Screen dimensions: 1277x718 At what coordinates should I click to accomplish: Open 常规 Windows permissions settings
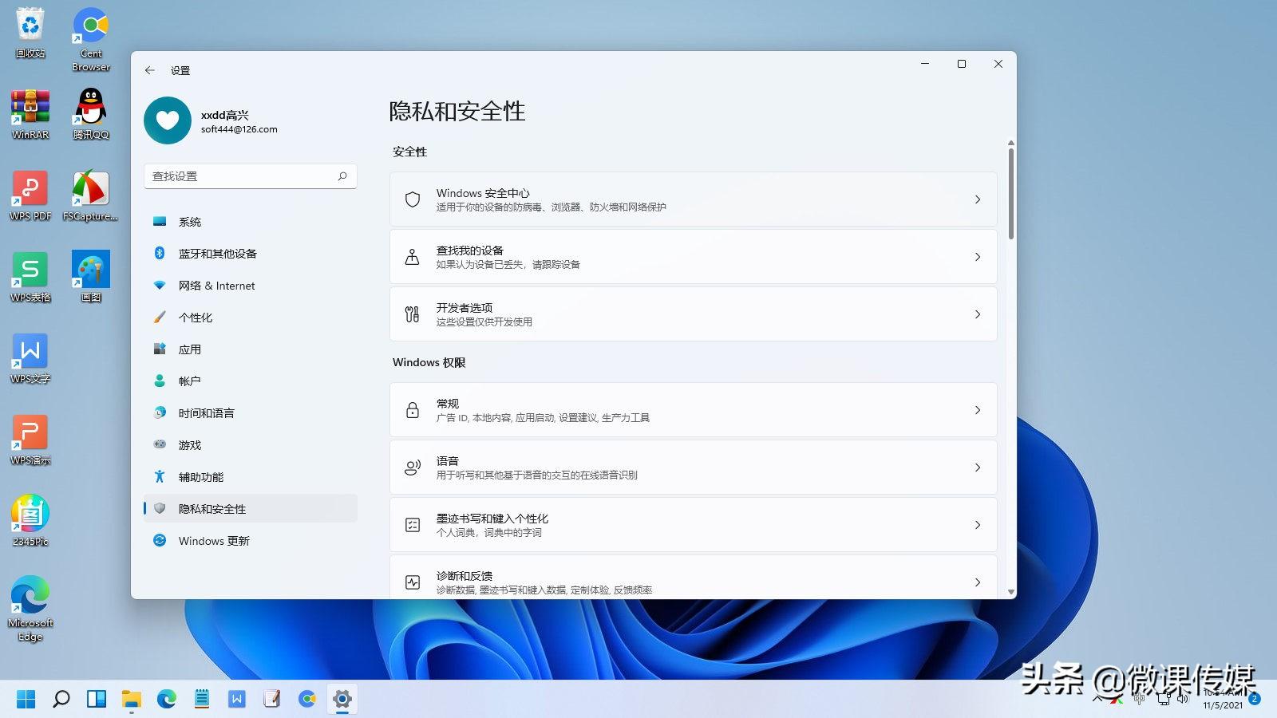point(691,409)
